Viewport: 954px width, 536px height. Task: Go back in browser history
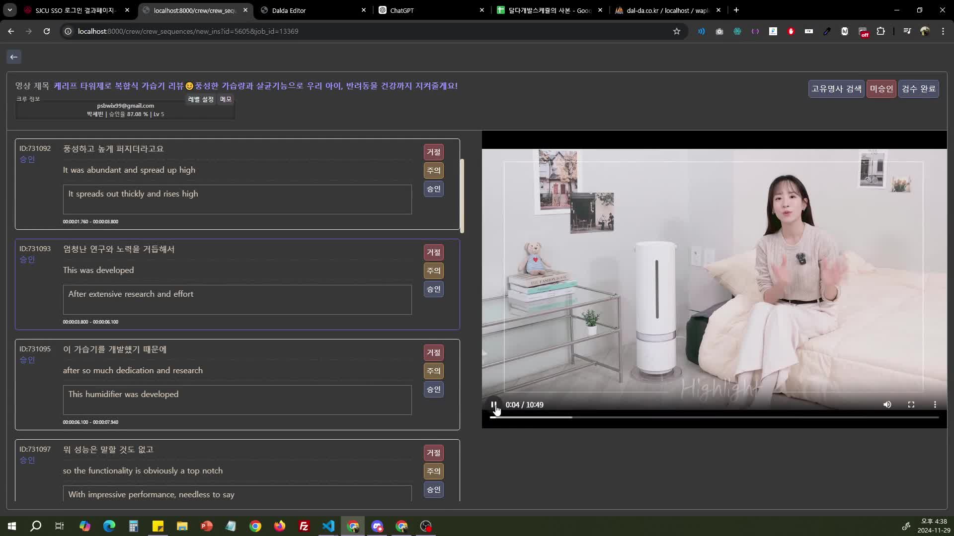click(11, 31)
